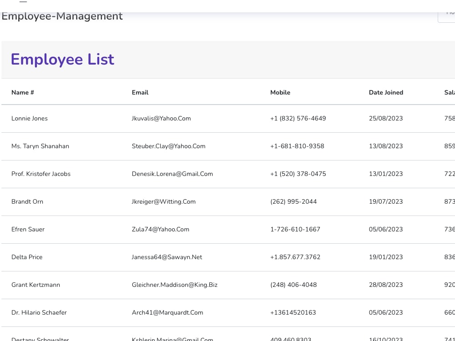Screen dimensions: 455x341
Task: Click the Email column header
Action: [140, 92]
